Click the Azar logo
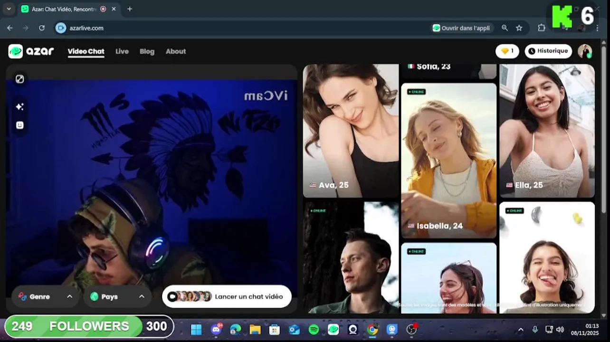This screenshot has width=610, height=342. click(31, 51)
